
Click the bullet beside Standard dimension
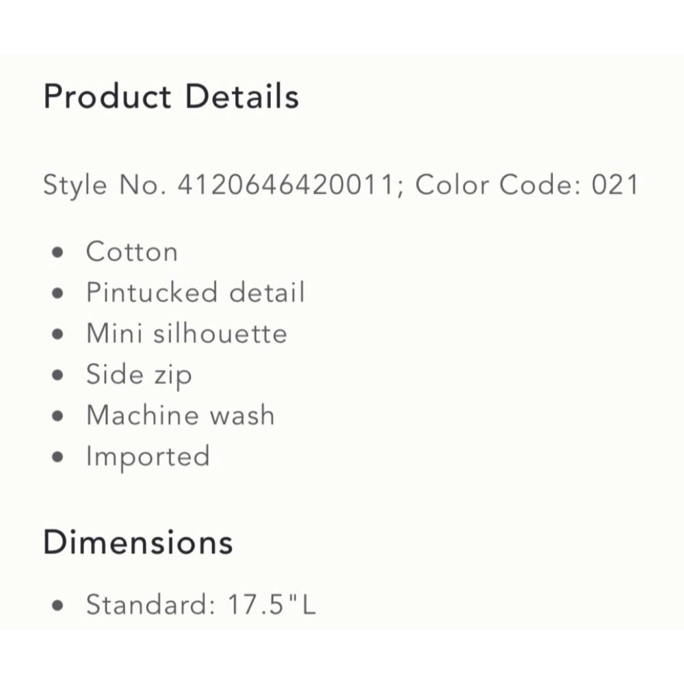[57, 605]
